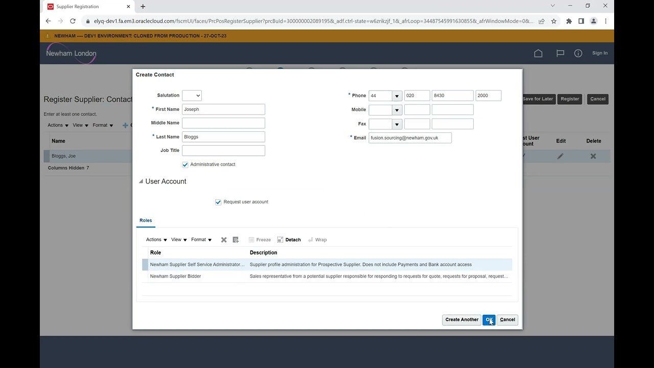Close the Supplier Registration tab
Image resolution: width=654 pixels, height=368 pixels.
pyautogui.click(x=129, y=7)
